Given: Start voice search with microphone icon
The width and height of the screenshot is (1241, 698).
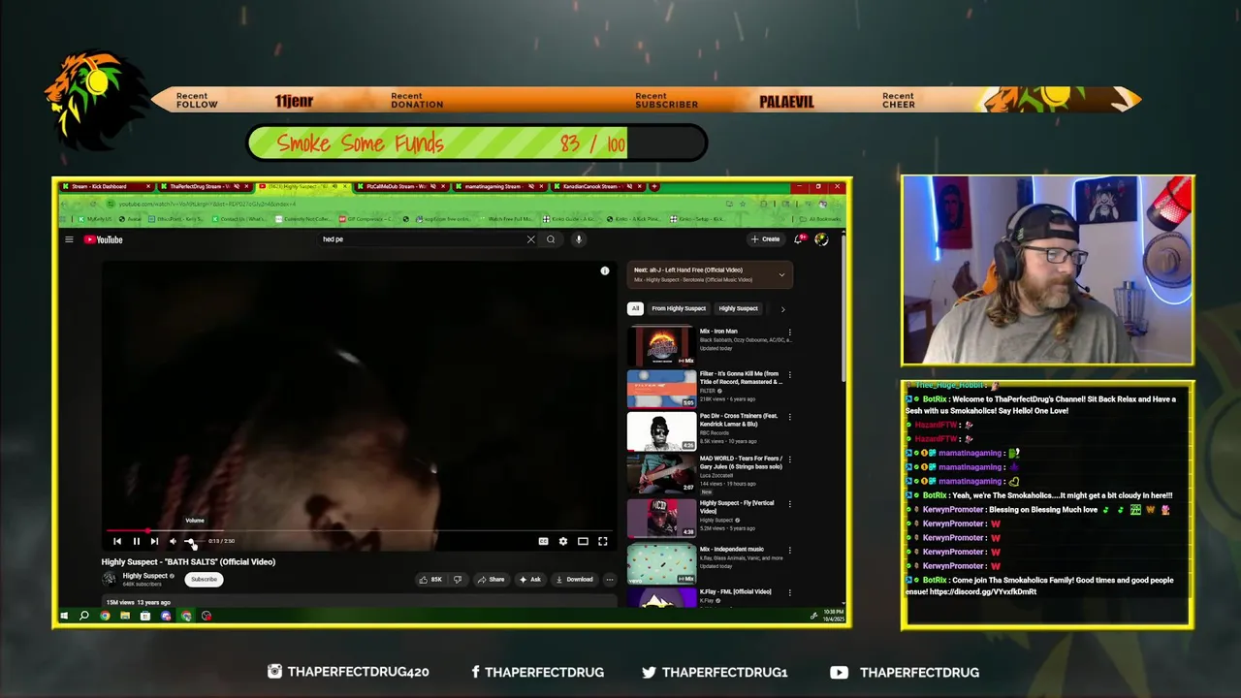Looking at the screenshot, I should 578,239.
